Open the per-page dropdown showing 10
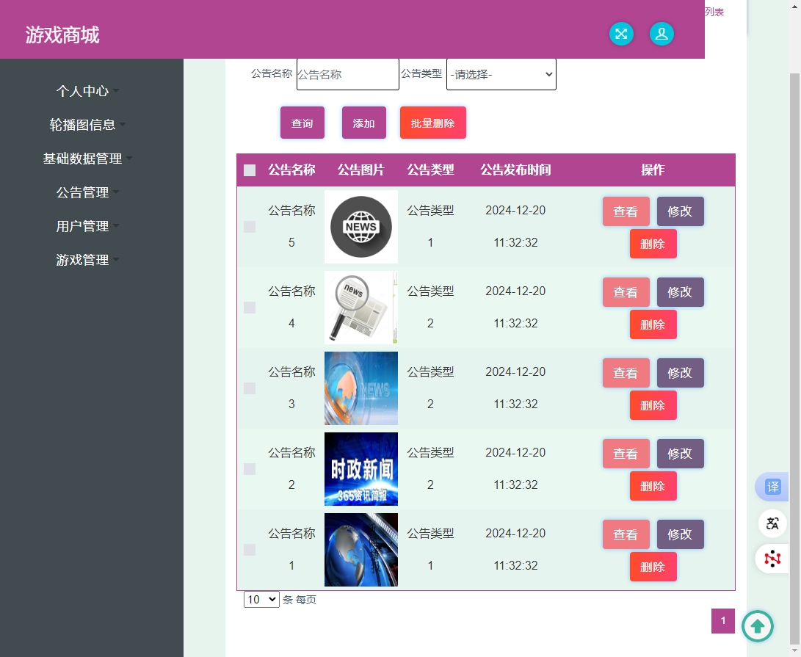Image resolution: width=801 pixels, height=657 pixels. pyautogui.click(x=261, y=600)
